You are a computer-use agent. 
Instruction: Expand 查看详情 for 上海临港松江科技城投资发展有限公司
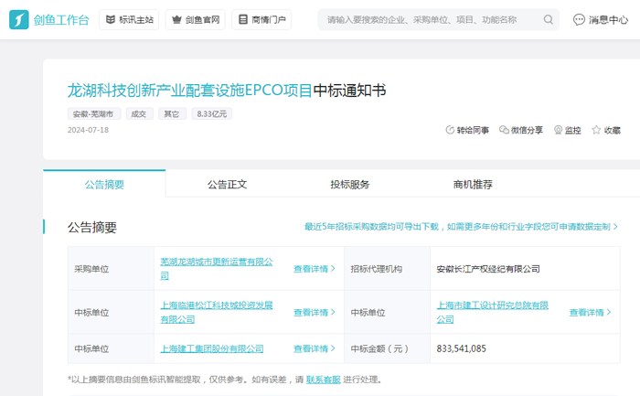click(x=314, y=312)
